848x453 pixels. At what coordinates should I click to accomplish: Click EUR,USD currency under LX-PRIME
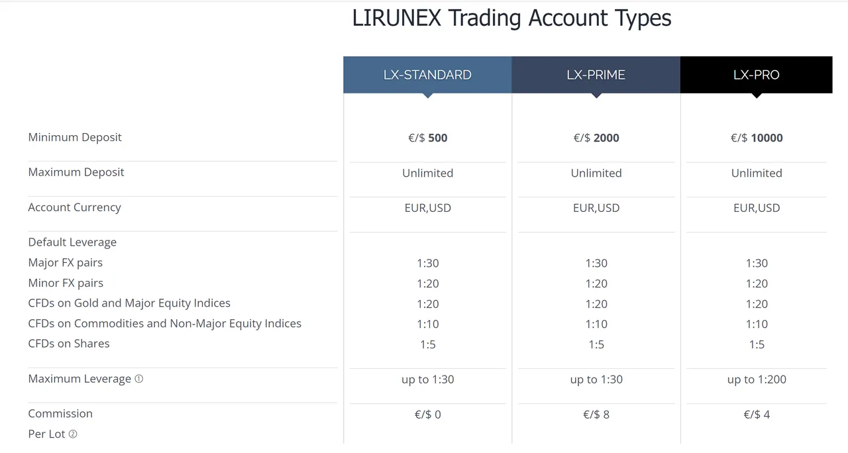tap(596, 208)
